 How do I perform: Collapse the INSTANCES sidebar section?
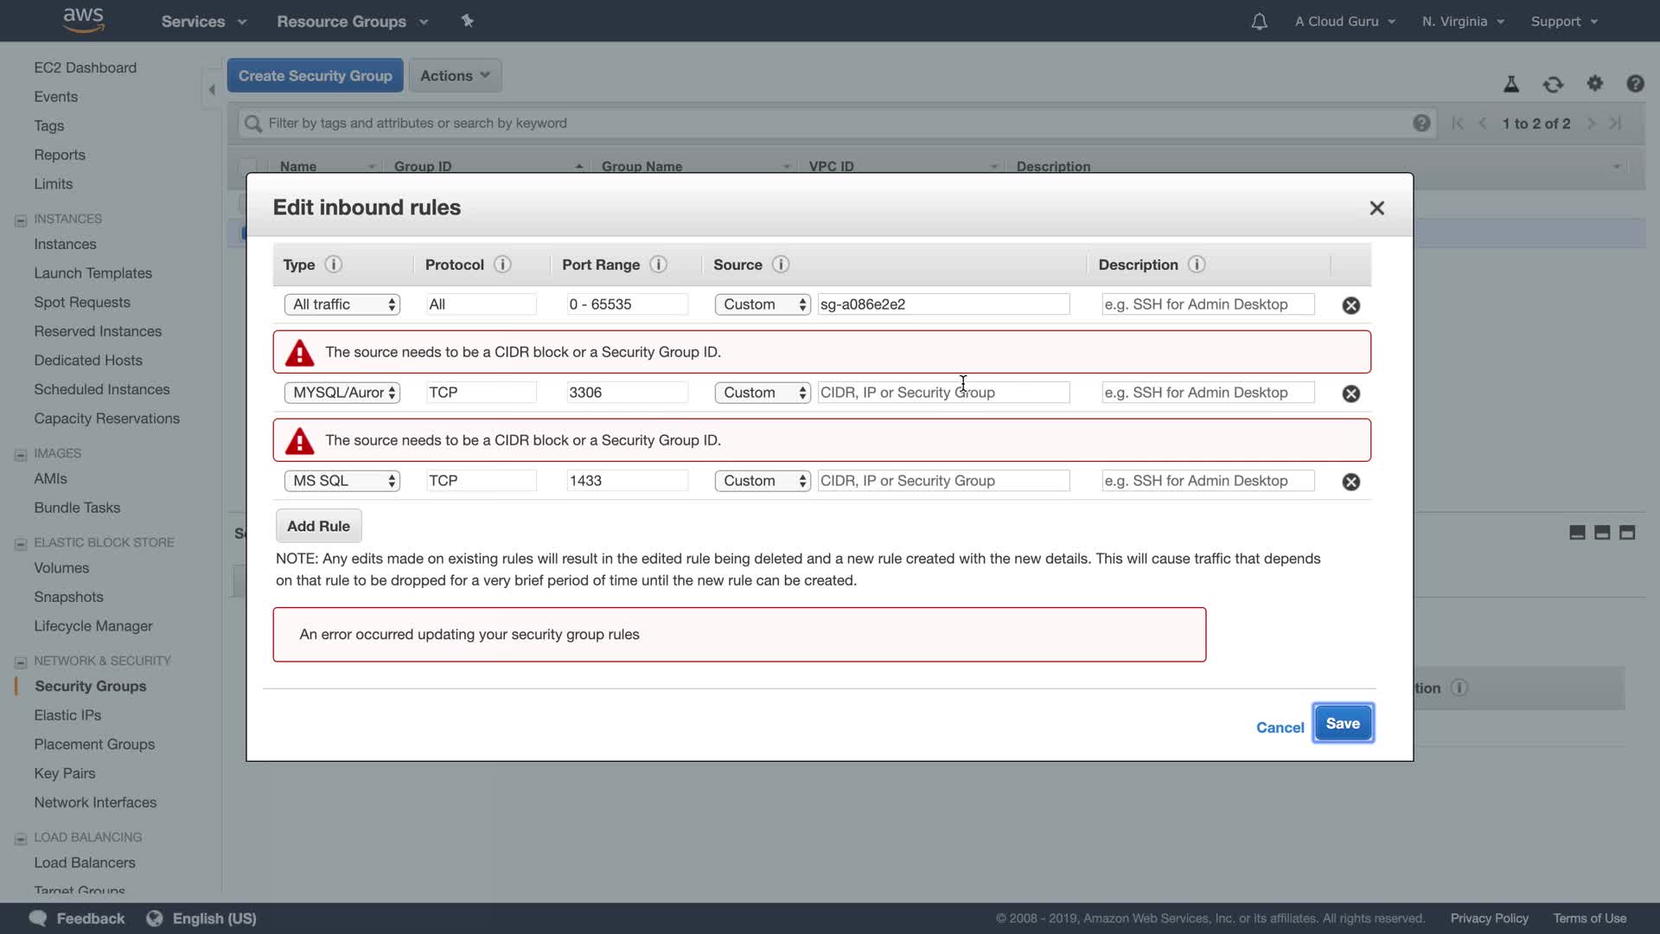click(x=21, y=220)
